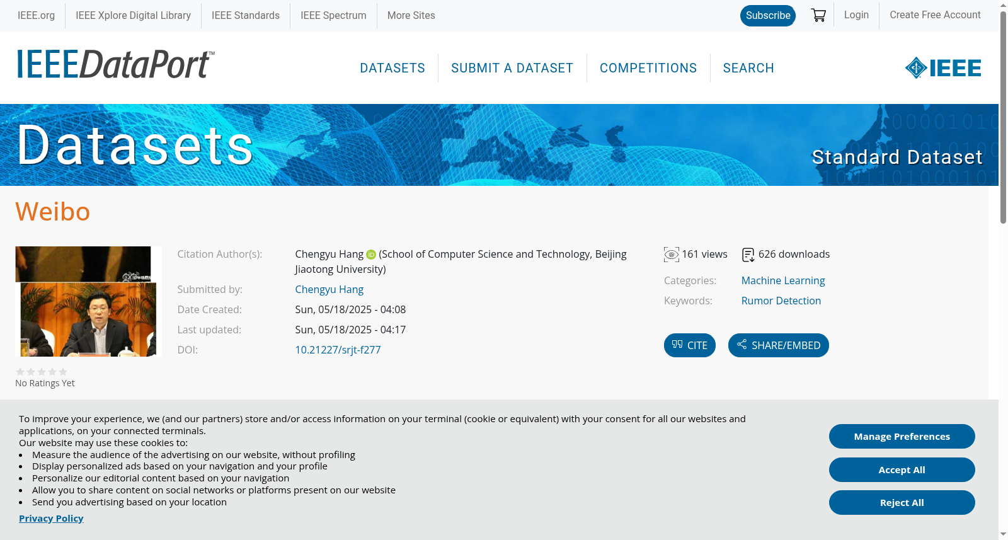The width and height of the screenshot is (1008, 540).
Task: Open the Chengyu Hang submitter profile link
Action: tap(329, 289)
